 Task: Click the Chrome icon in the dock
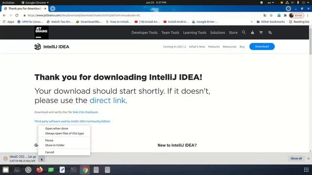click(85, 170)
